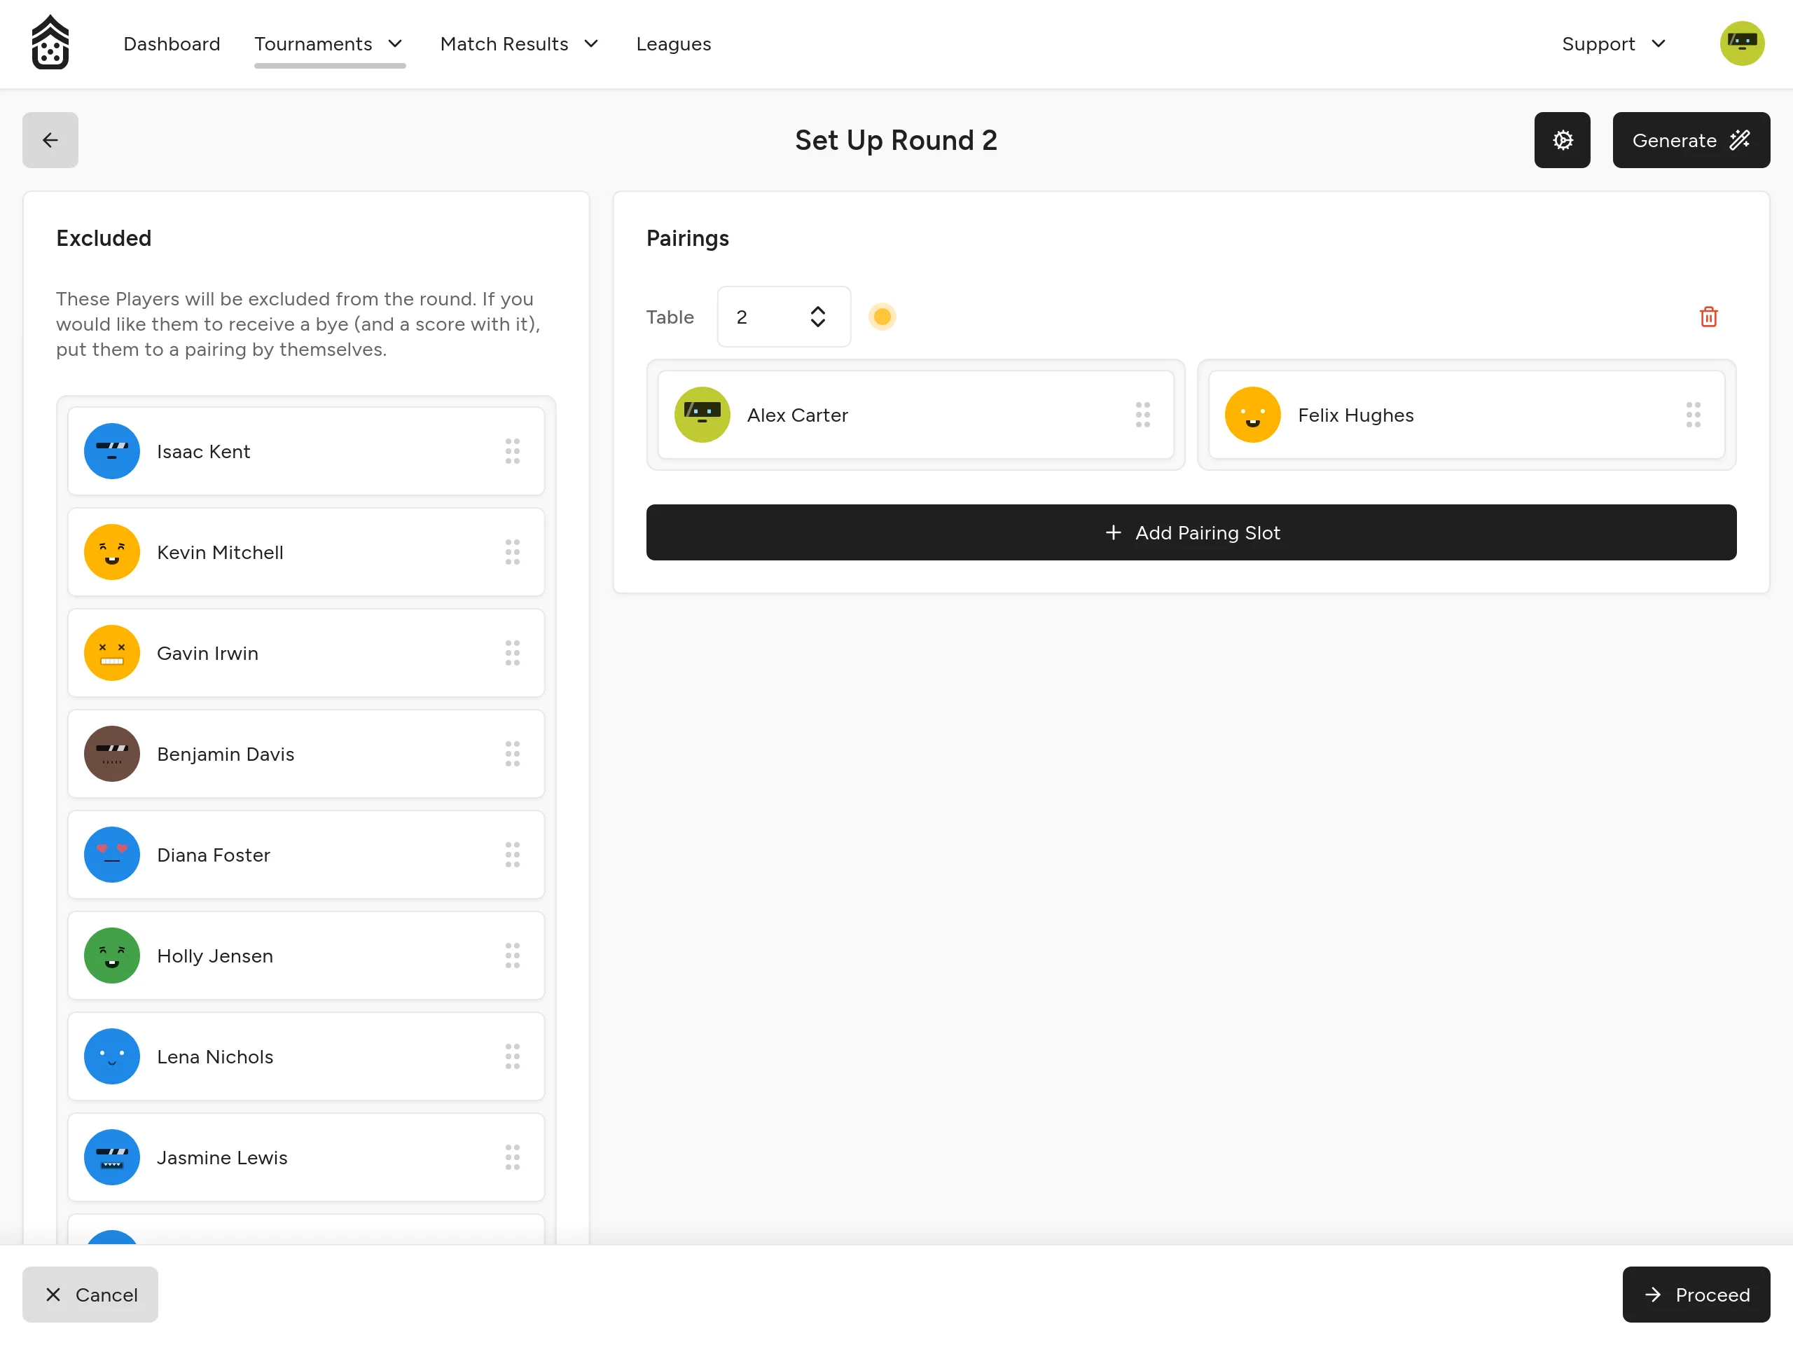Screen dimensions: 1793x1345
Task: Select Gavin Irwin's avatar
Action: (112, 654)
